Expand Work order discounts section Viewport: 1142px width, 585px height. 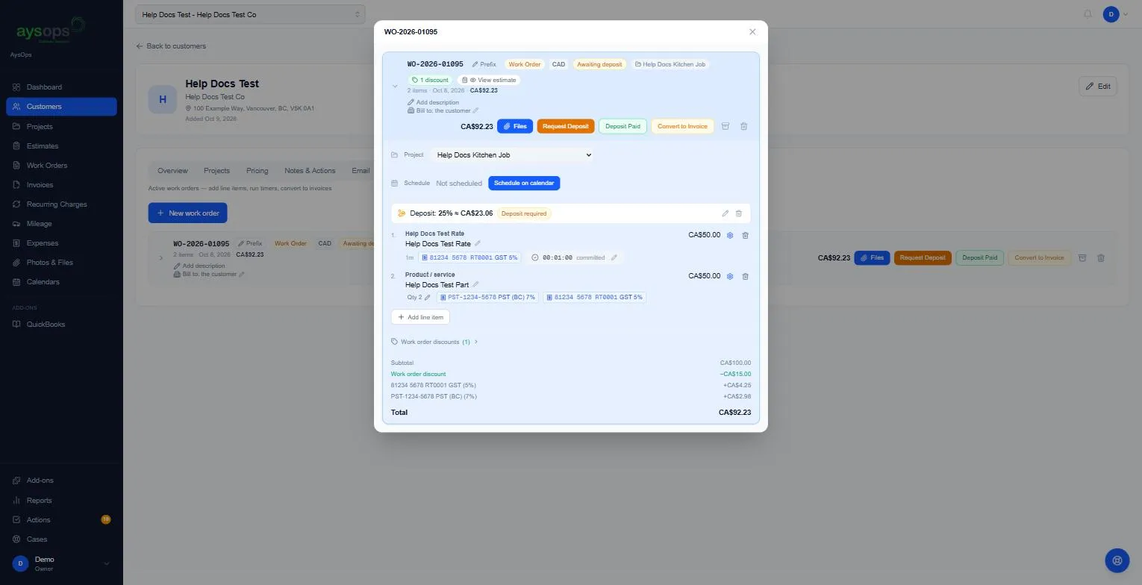(x=434, y=342)
